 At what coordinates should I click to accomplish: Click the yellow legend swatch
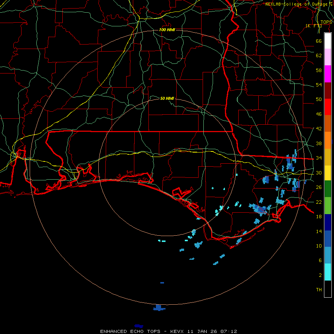click(328, 173)
